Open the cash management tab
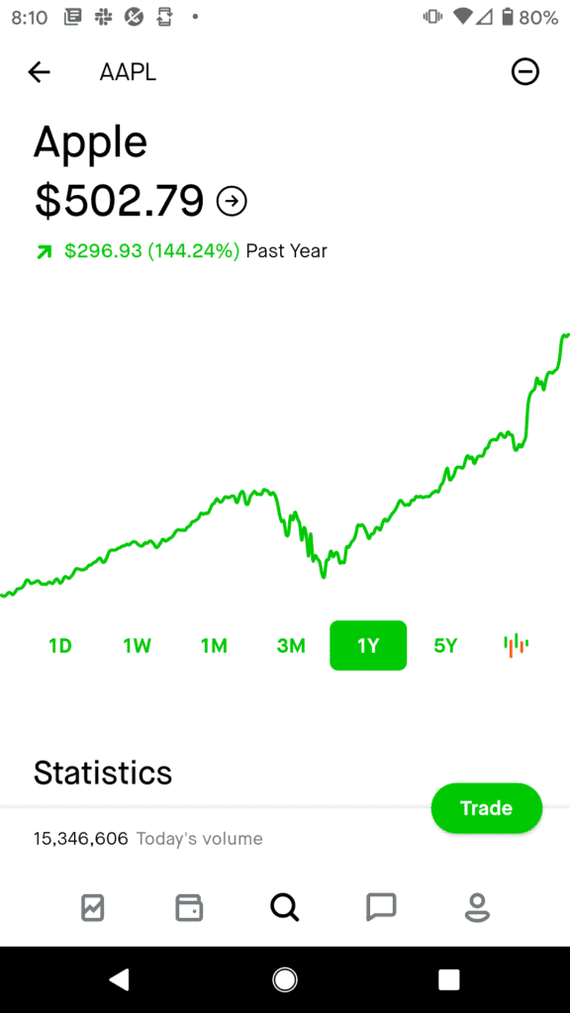The width and height of the screenshot is (570, 1013). pos(188,907)
